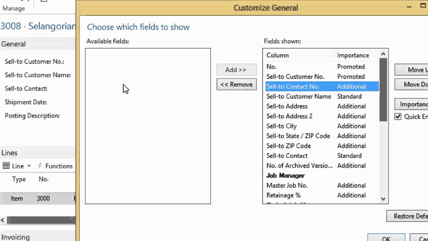Expand the General FastTab in the background window
Image resolution: width=428 pixels, height=241 pixels.
click(x=13, y=44)
